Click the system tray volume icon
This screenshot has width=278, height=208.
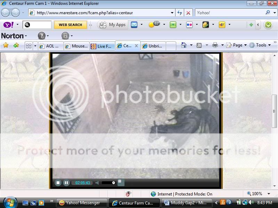pyautogui.click(x=251, y=202)
